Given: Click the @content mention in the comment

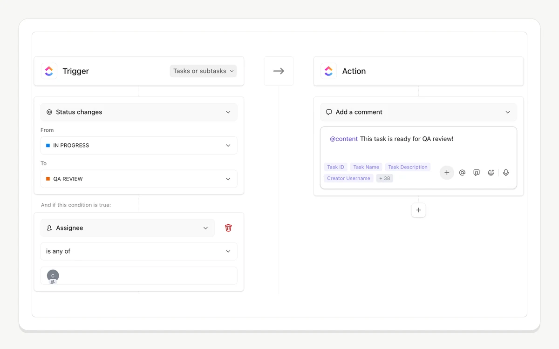Looking at the screenshot, I should tap(344, 139).
